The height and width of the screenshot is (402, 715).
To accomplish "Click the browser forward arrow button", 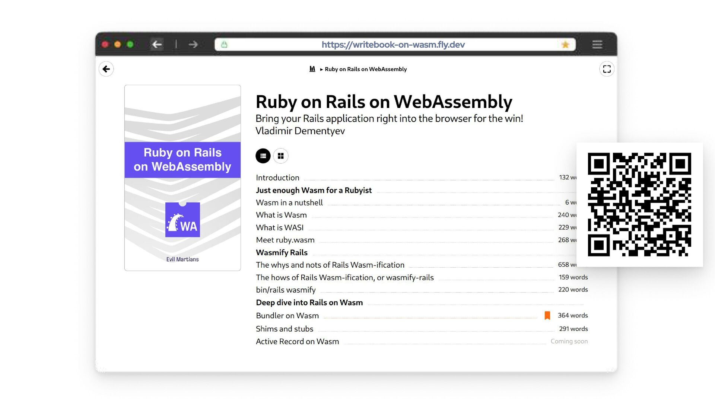I will [193, 45].
